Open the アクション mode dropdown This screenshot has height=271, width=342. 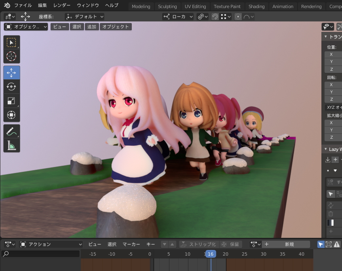point(51,244)
